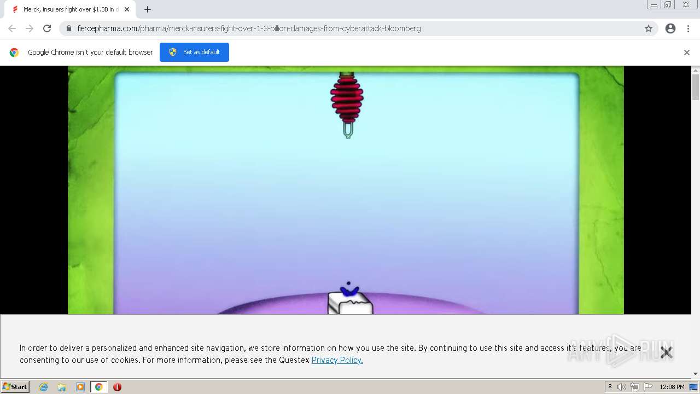Open the Chrome three-dot menu

(688, 28)
